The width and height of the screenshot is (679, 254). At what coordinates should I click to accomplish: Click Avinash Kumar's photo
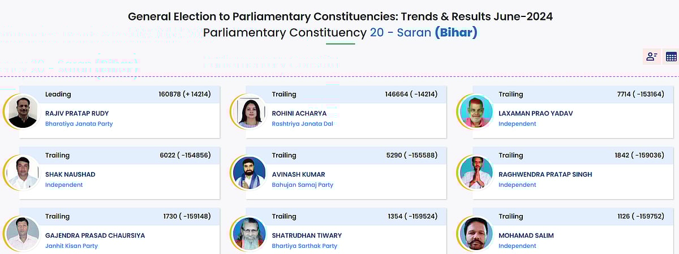[250, 173]
